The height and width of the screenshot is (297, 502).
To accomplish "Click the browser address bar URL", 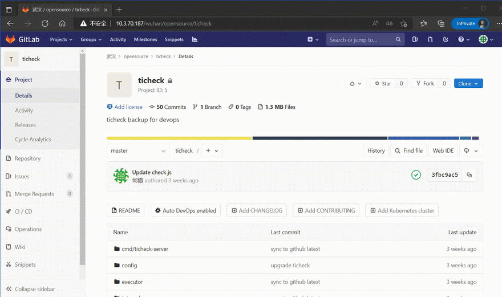I will pos(164,23).
